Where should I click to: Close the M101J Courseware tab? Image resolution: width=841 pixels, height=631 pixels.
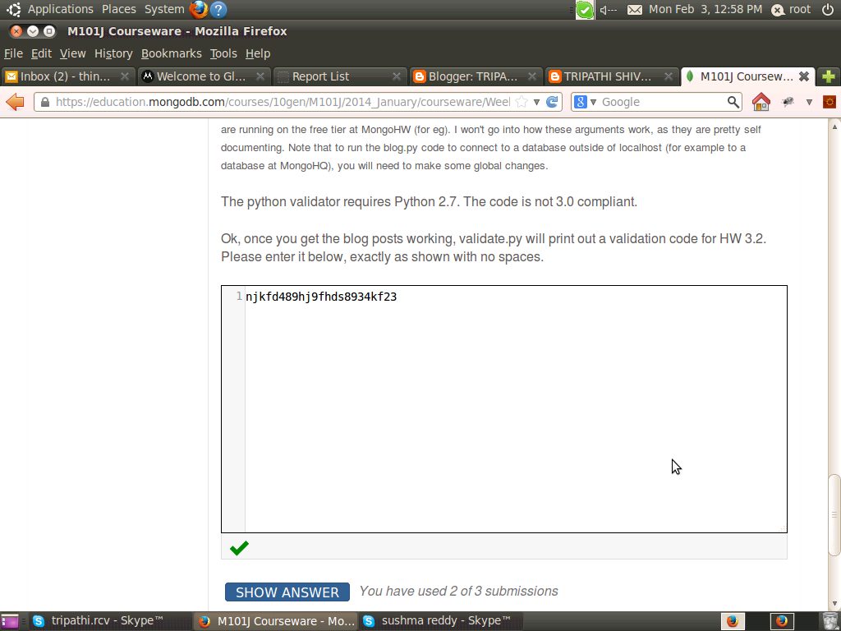pos(803,76)
